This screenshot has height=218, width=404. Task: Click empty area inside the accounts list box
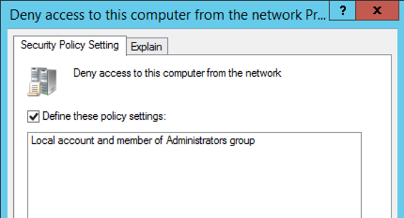(194, 182)
